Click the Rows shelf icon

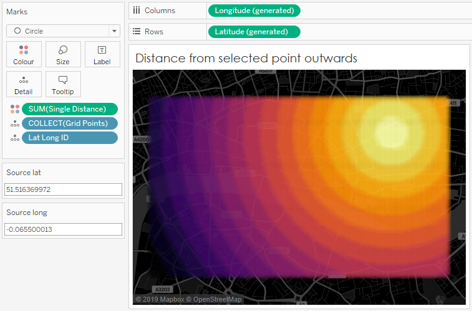[137, 32]
